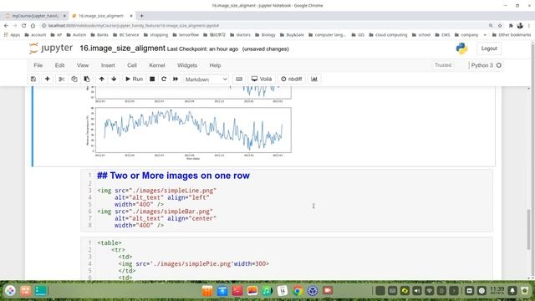Open the Banks bookmark folder

coord(99,35)
